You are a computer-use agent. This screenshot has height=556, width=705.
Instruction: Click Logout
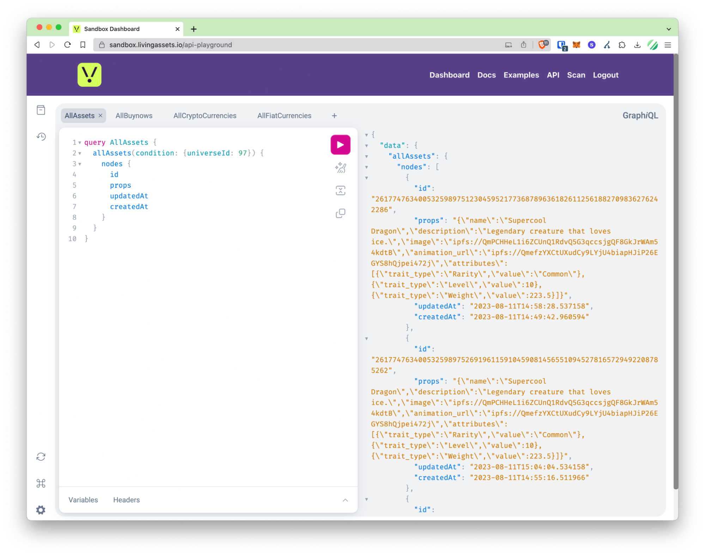(x=605, y=75)
